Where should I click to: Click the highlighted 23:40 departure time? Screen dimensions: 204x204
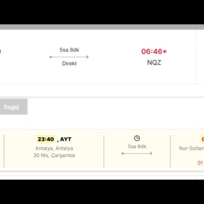[46, 139]
